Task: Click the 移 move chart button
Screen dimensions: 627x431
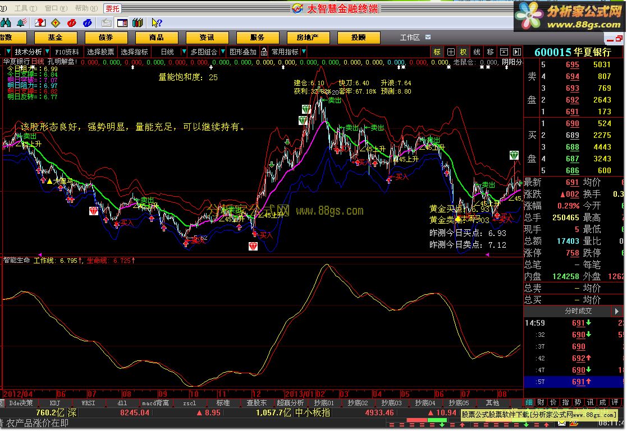Action: (x=490, y=52)
